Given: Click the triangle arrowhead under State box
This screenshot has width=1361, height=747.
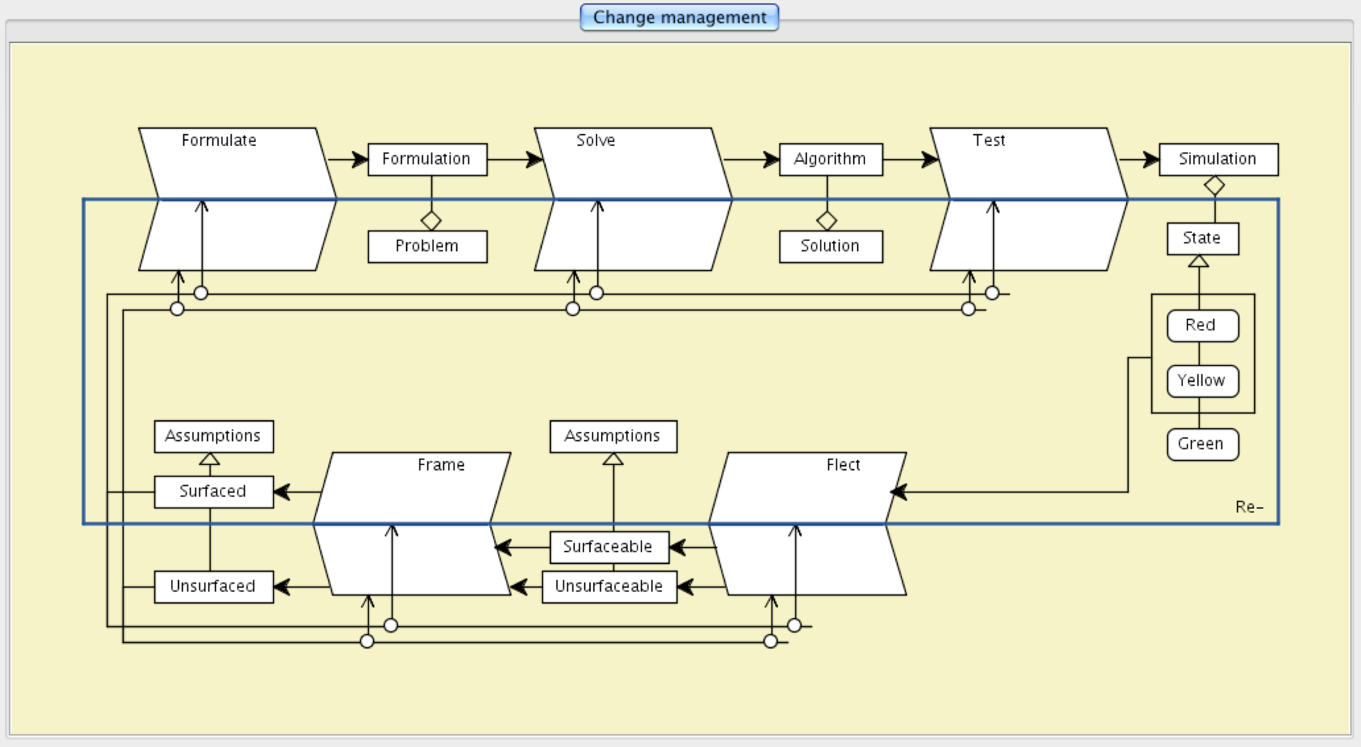Looking at the screenshot, I should [1198, 261].
